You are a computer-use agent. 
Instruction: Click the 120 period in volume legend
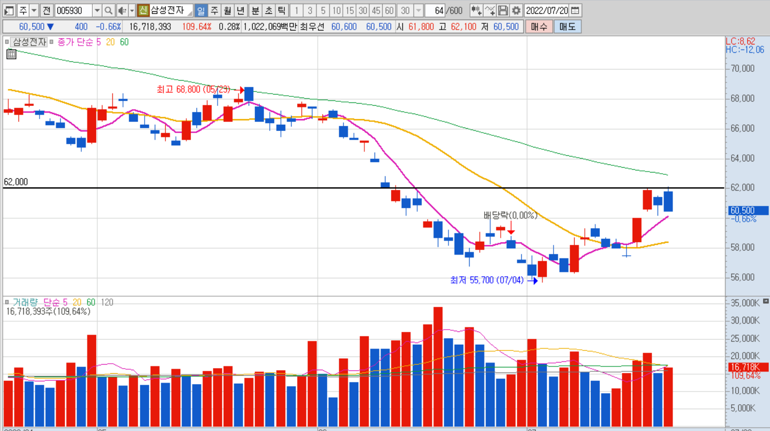[107, 302]
